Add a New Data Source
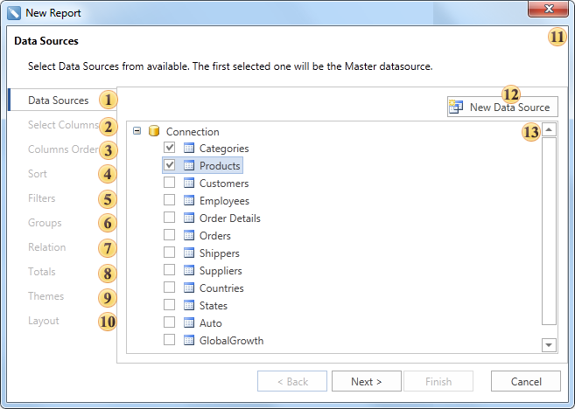Viewport: 575px width, 409px height. pos(501,107)
